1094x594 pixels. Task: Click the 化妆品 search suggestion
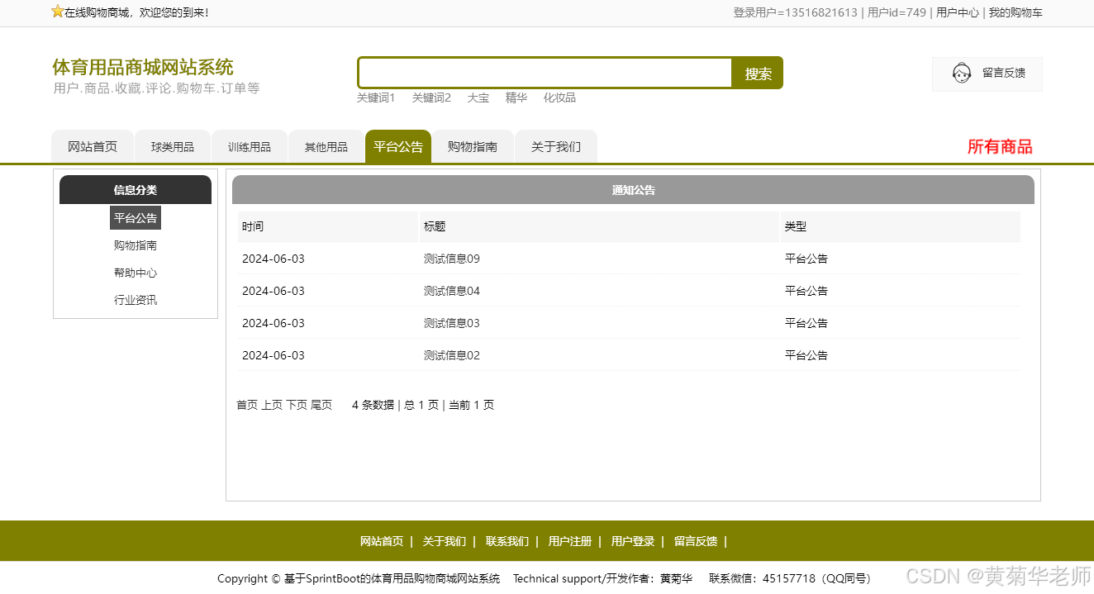(x=559, y=97)
